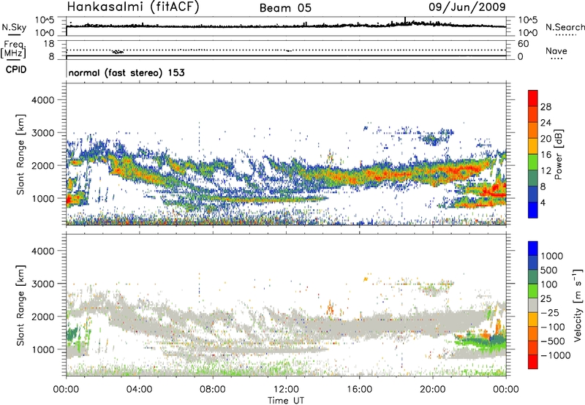
Task: Select the -1000 label on the velocity scale
Action: point(555,355)
